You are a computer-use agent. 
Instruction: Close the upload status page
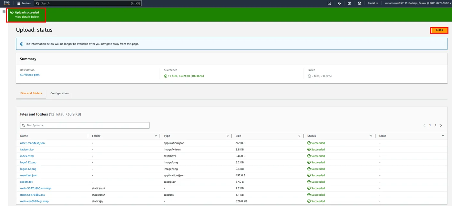(439, 30)
